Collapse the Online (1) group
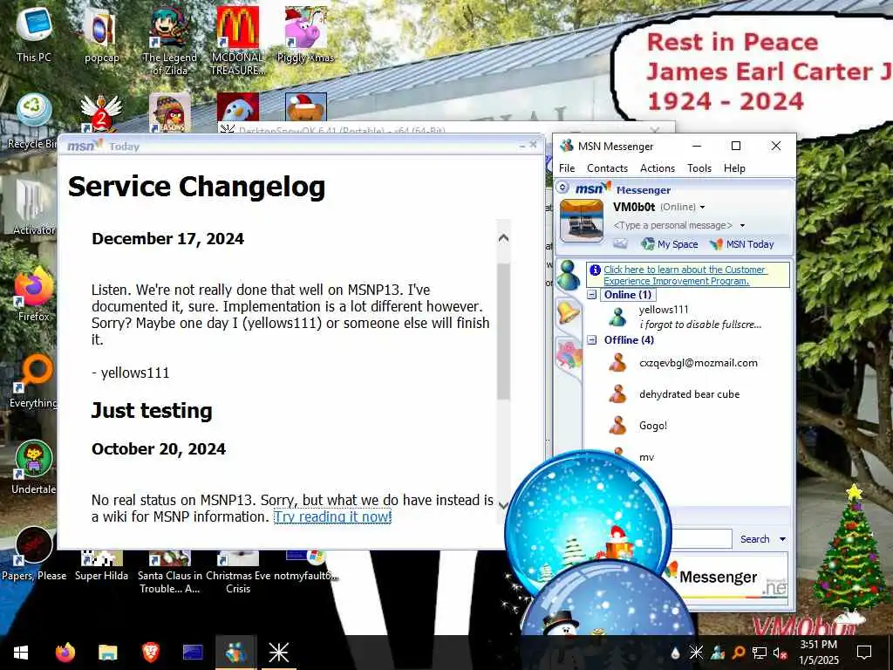The height and width of the screenshot is (670, 893). [x=592, y=295]
